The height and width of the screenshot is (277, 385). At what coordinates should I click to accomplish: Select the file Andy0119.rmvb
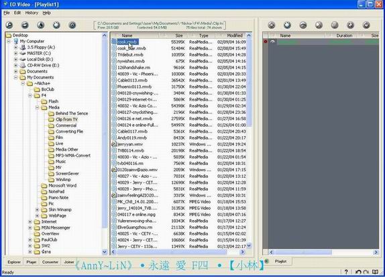[x=132, y=137]
